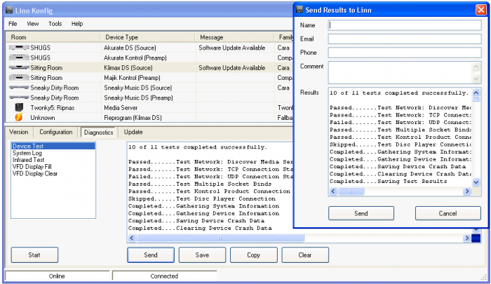Open the View menu
491x284 pixels.
(32, 24)
